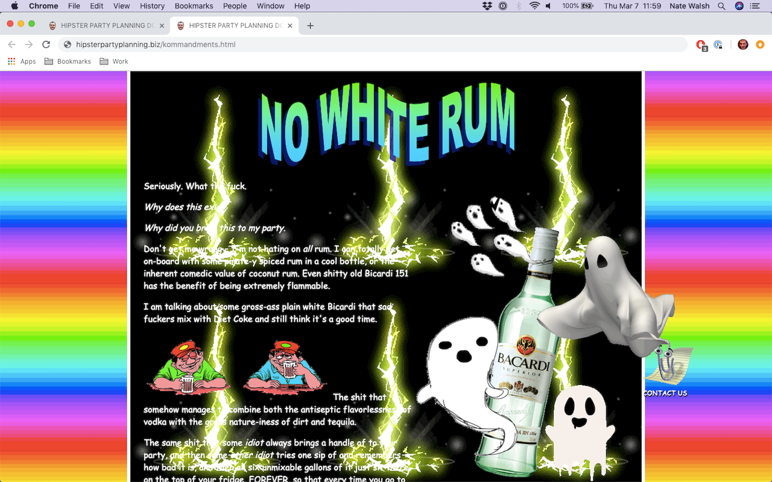Click the red ad blocker extension icon
772x482 pixels.
click(701, 45)
